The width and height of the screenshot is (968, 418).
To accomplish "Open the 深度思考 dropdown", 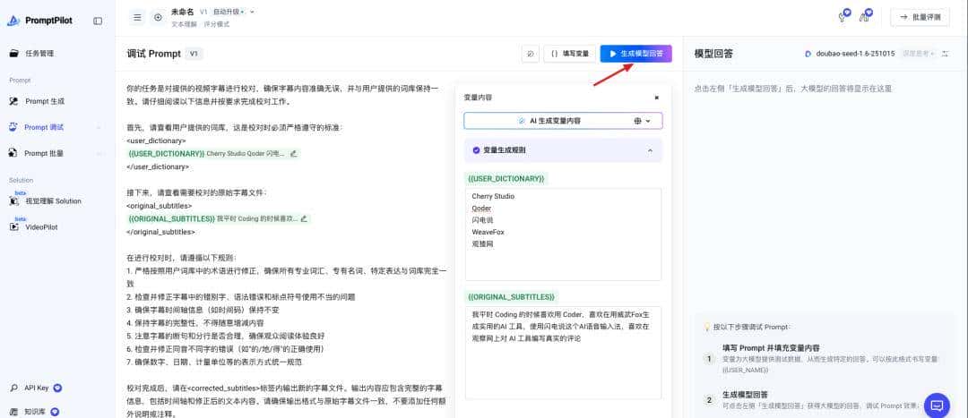I will 919,54.
